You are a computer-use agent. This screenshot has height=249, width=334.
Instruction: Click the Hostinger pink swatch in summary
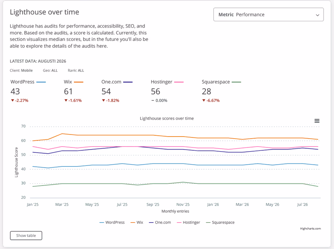click(179, 82)
